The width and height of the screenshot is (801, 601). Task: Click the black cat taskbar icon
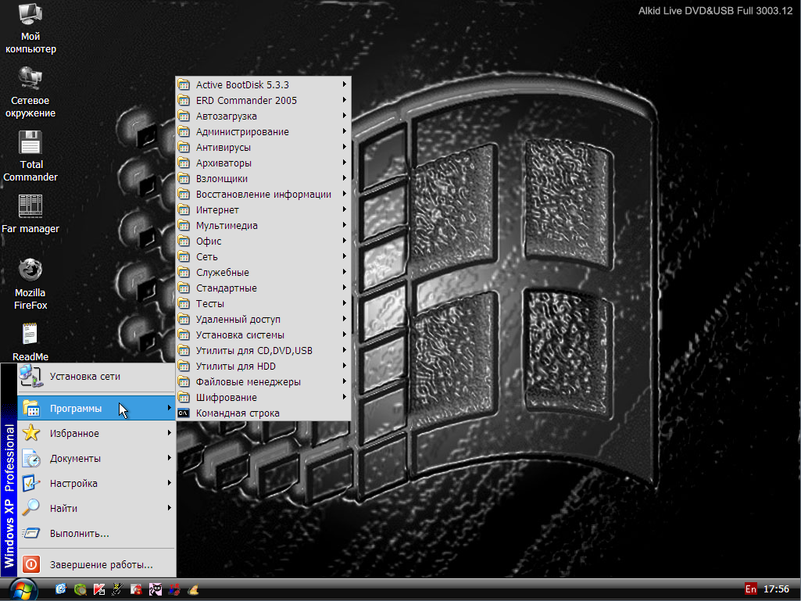coord(156,589)
